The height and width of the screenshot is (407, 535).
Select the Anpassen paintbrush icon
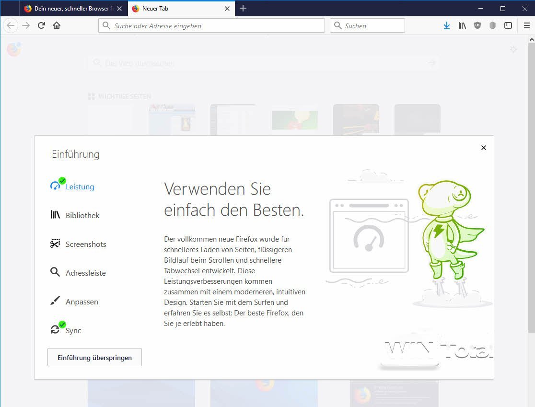click(54, 301)
